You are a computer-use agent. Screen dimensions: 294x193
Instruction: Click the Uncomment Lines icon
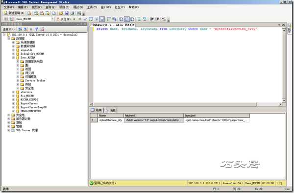[x=145, y=19]
